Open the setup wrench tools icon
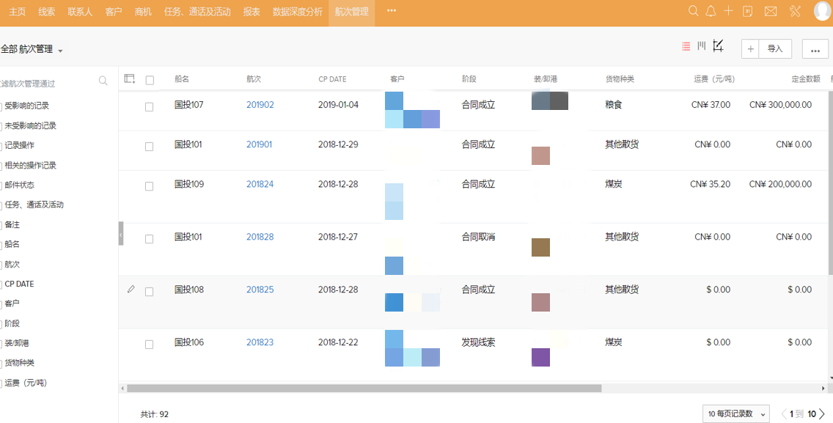This screenshot has height=423, width=833. (x=795, y=11)
